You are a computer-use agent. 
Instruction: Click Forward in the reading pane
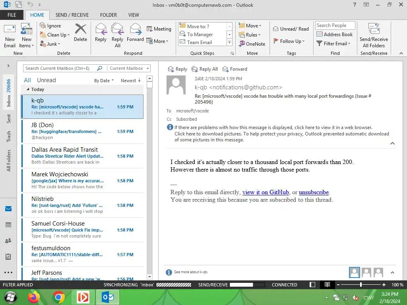[x=235, y=69]
